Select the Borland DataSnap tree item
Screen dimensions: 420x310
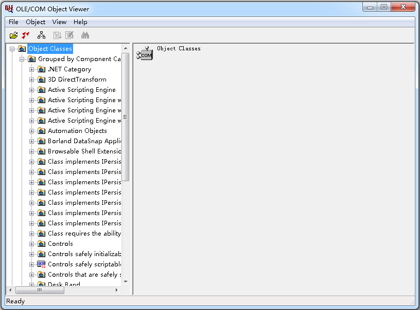[84, 141]
